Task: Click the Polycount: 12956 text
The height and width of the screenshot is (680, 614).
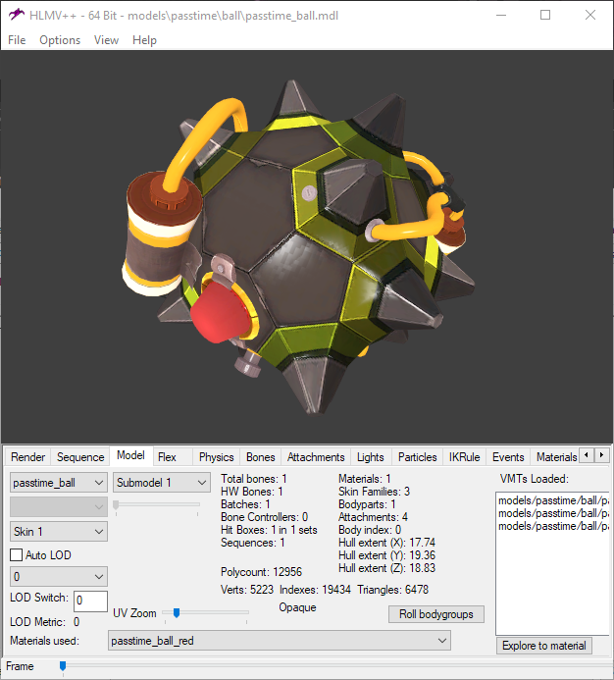Action: pos(261,572)
